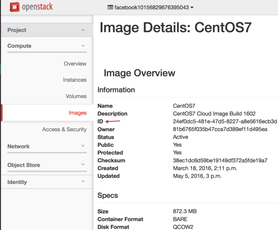Collapse the Project panel chevron

(x=83, y=30)
